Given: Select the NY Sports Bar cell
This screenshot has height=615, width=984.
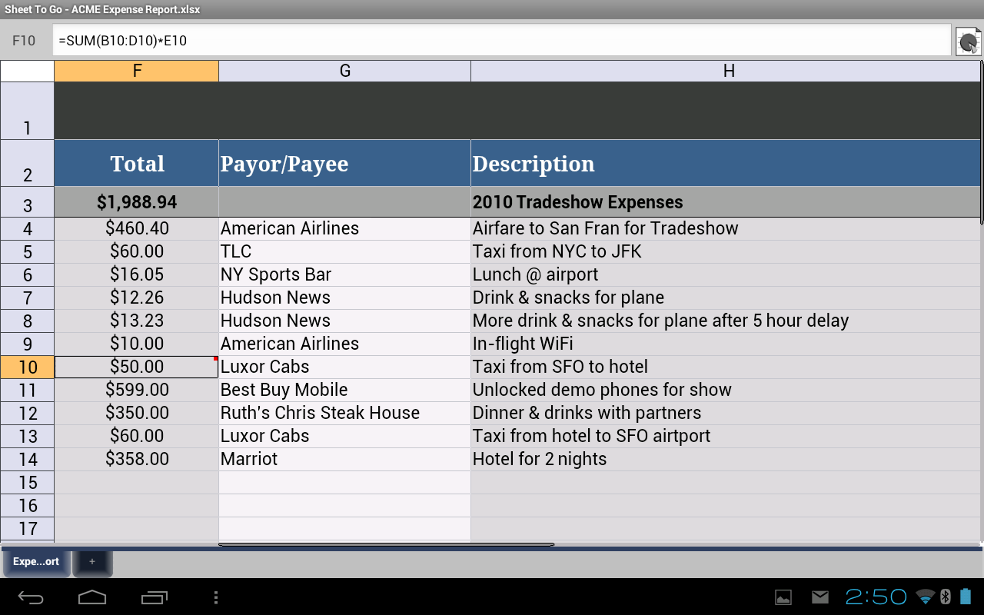Looking at the screenshot, I should [x=344, y=274].
